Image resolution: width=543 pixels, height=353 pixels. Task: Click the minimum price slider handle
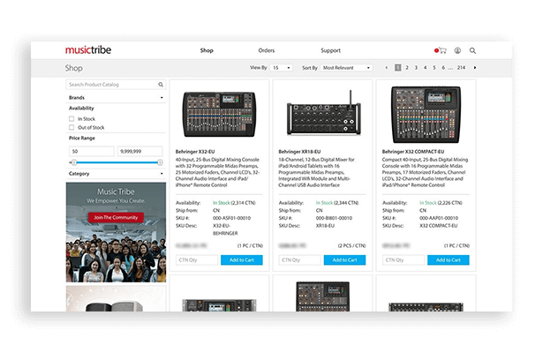[x=74, y=162]
